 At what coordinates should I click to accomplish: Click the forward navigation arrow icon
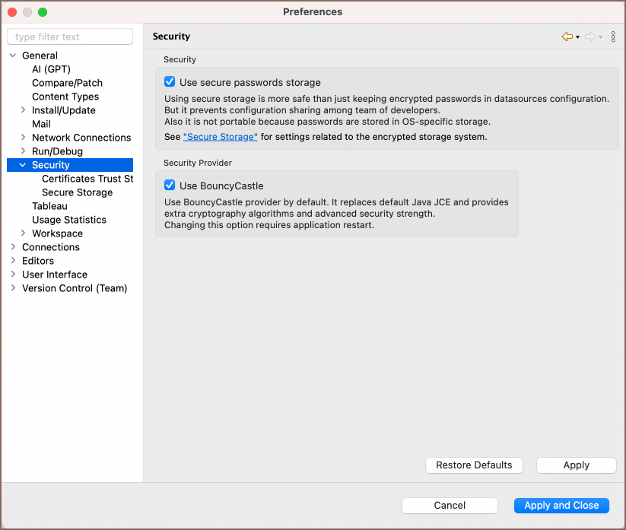pyautogui.click(x=590, y=36)
